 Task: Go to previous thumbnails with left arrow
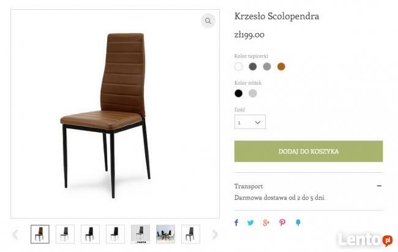click(x=15, y=234)
